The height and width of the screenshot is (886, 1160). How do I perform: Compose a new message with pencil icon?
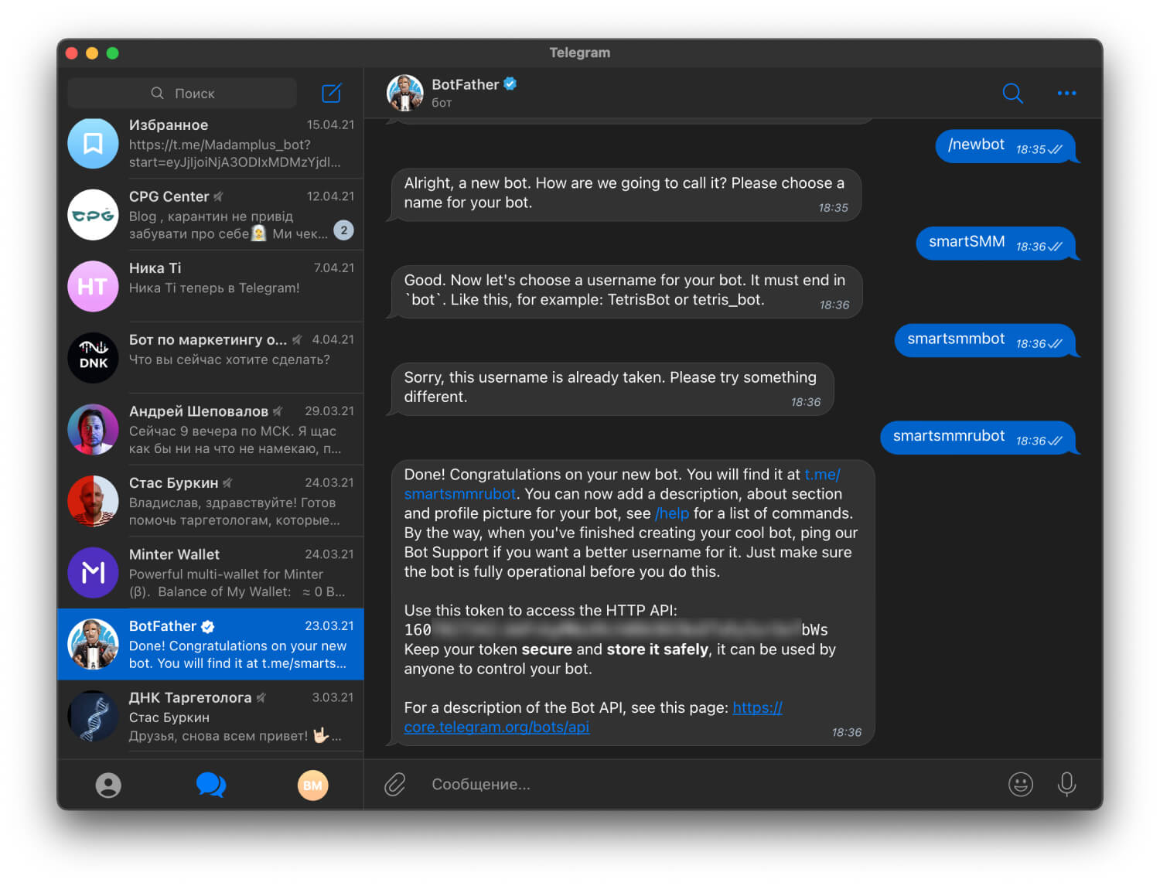[331, 93]
